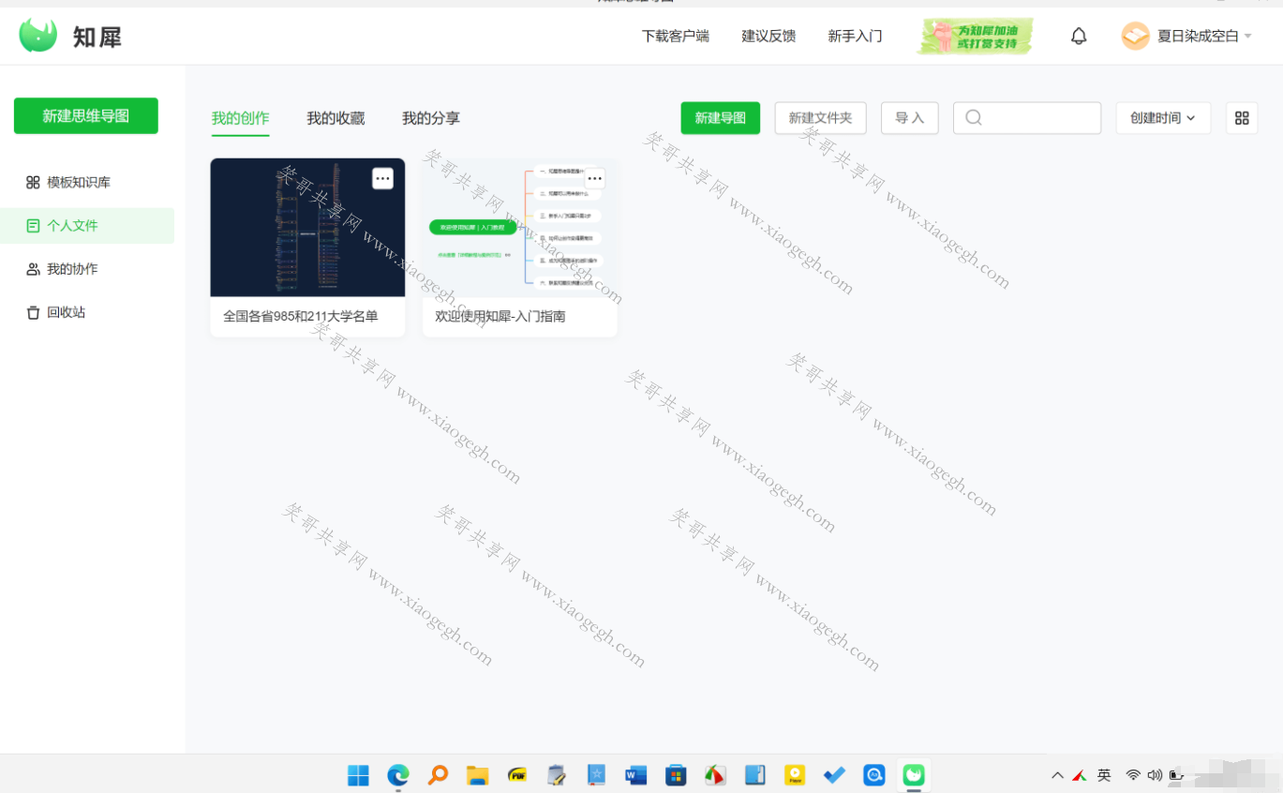Open the 下载客户端 link
1283x793 pixels.
coord(676,37)
